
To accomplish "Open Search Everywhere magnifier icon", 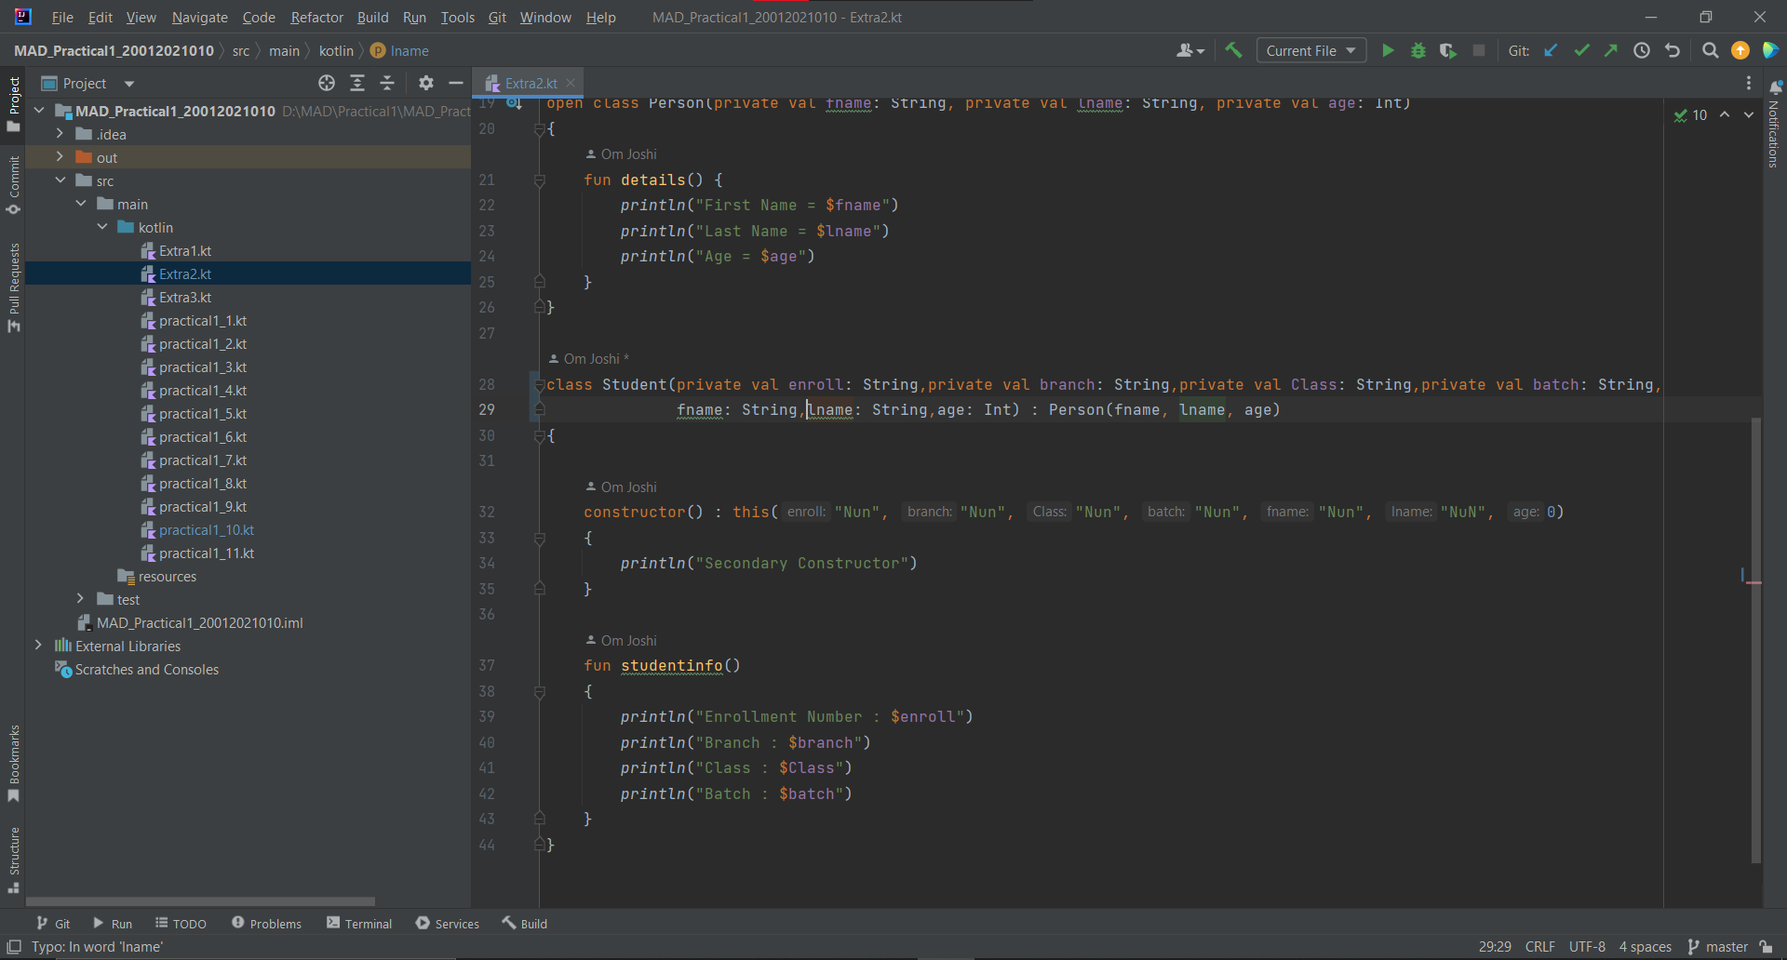I will [1710, 51].
